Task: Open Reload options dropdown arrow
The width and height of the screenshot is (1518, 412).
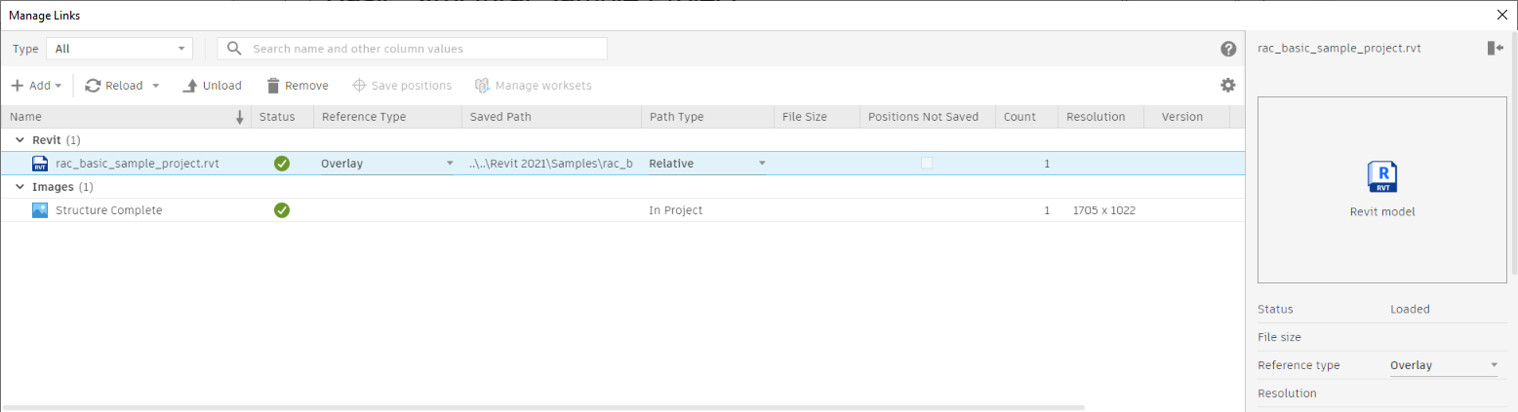Action: [x=155, y=86]
